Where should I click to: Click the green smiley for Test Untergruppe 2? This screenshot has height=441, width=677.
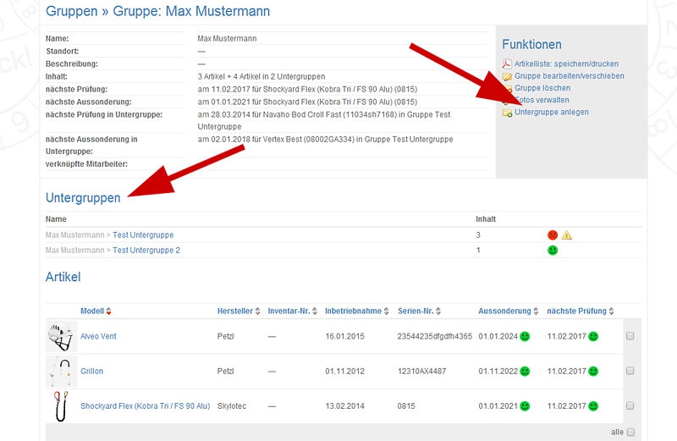point(553,251)
